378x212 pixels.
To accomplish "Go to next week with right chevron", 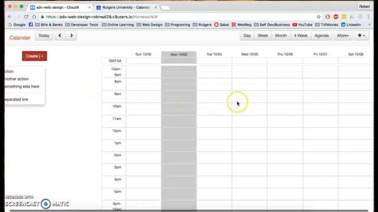I will coord(71,35).
